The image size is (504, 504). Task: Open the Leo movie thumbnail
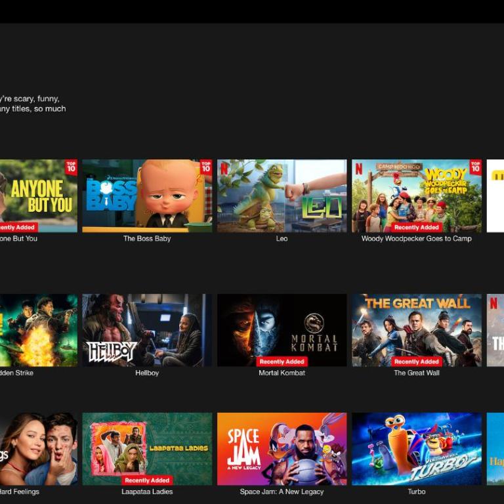[x=282, y=196]
